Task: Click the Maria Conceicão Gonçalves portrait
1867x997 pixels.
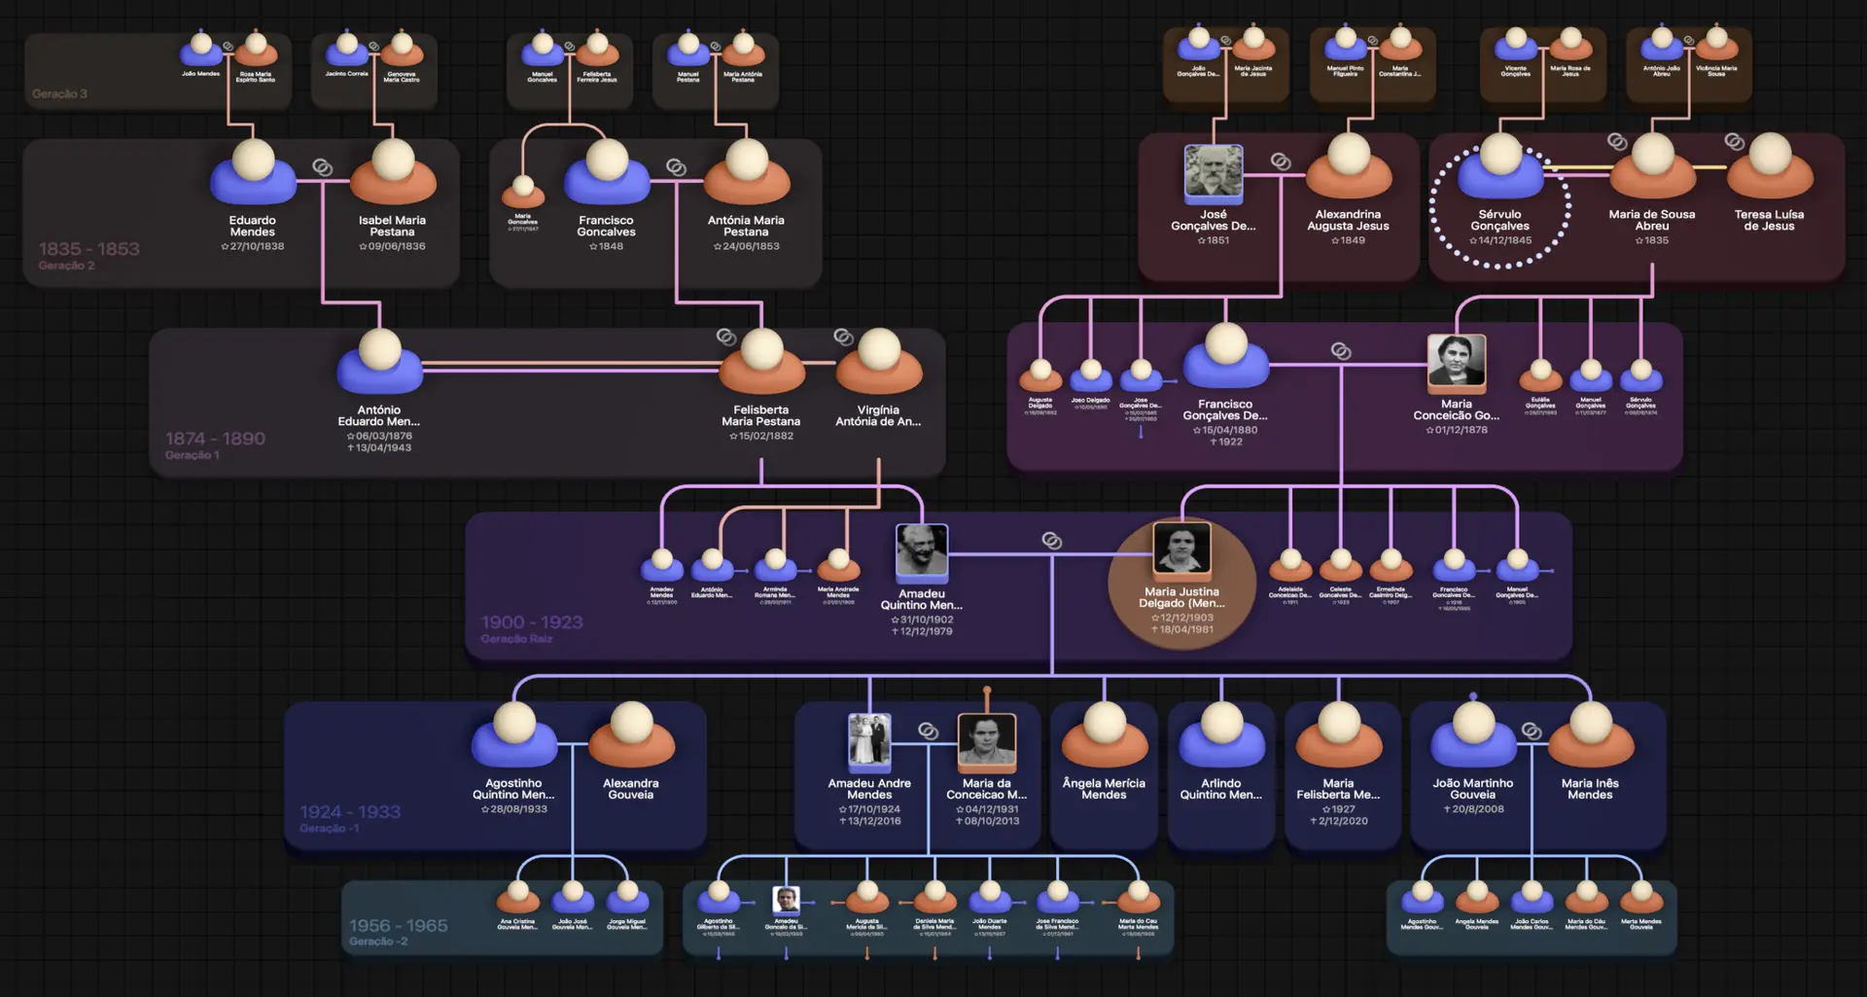Action: point(1456,361)
